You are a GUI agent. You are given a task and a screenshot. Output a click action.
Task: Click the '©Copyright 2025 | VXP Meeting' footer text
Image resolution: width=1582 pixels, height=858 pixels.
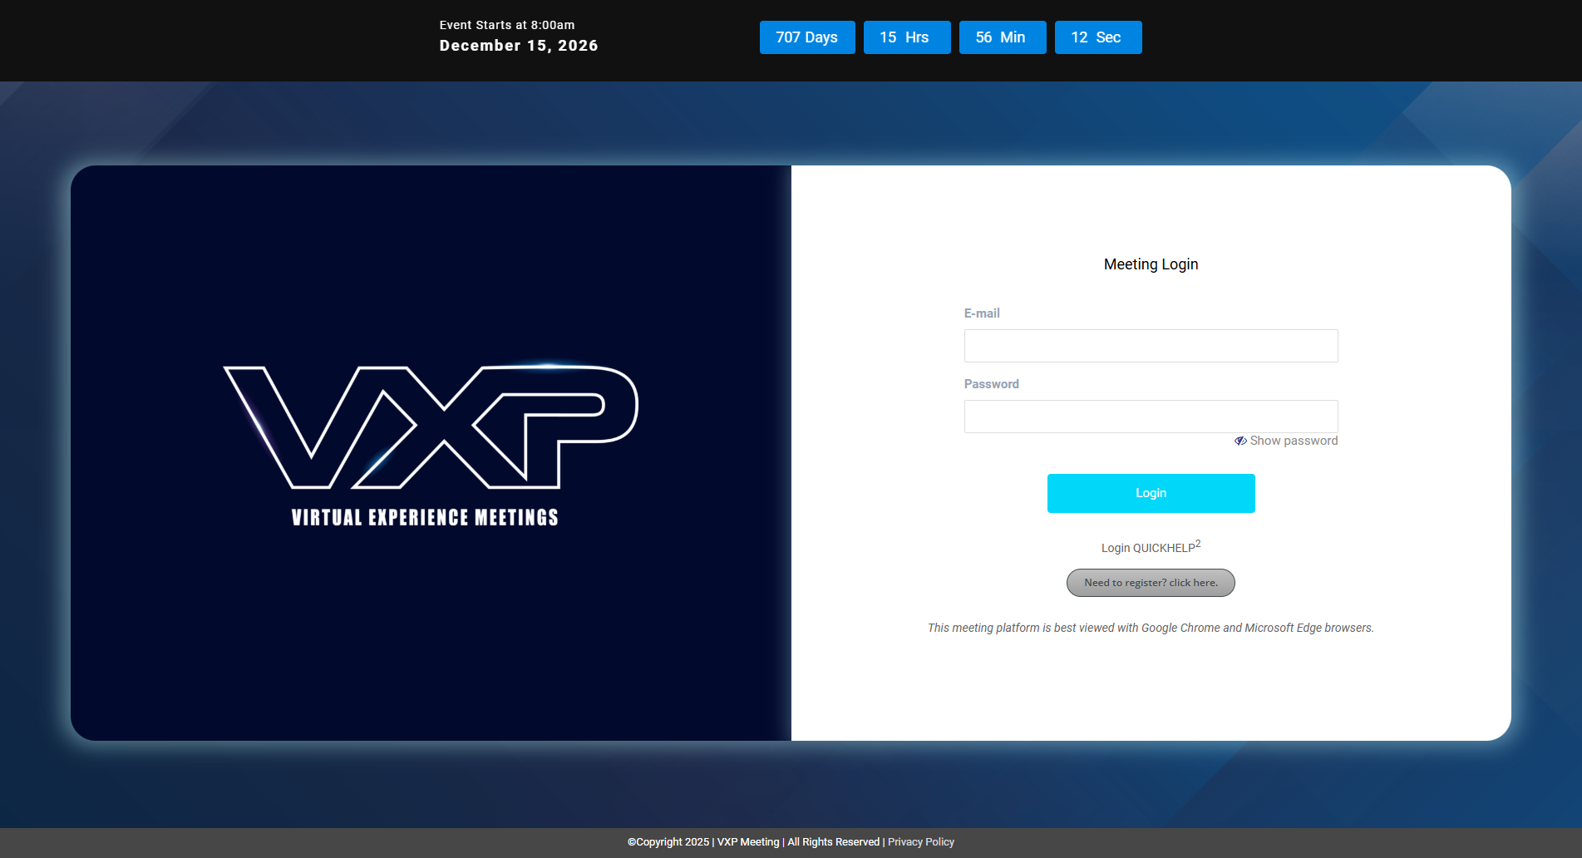click(703, 842)
